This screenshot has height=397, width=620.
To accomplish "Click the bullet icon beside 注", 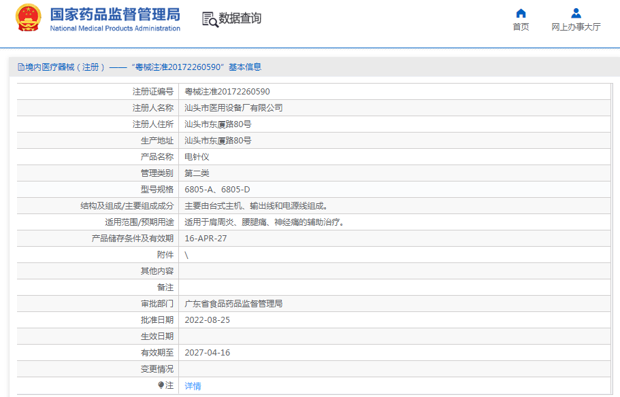I will (x=161, y=385).
